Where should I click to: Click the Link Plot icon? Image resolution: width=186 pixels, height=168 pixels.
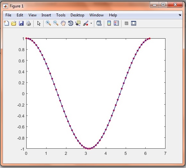(99, 23)
